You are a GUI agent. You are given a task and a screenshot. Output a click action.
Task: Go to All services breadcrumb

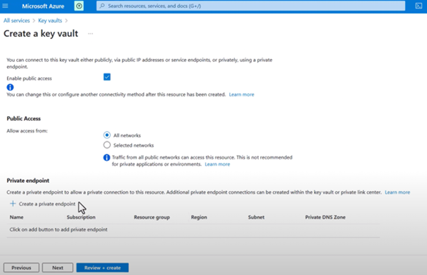[x=17, y=20]
